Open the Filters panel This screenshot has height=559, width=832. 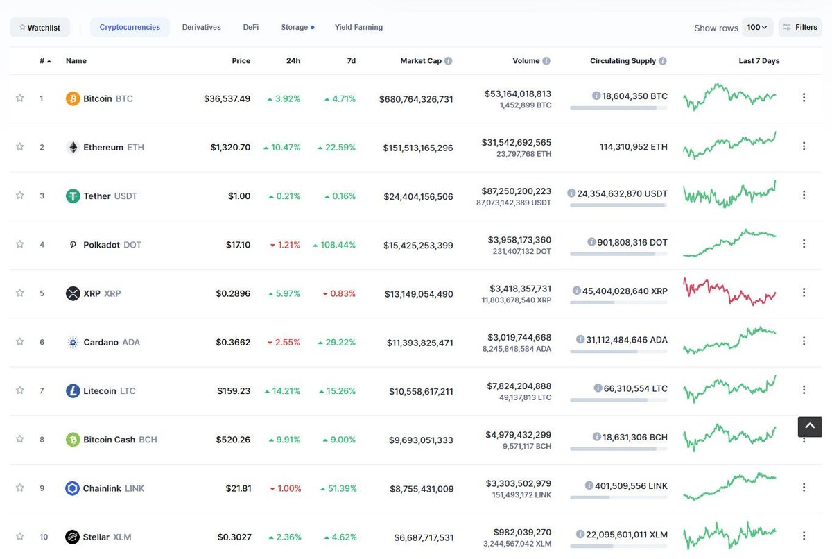(x=800, y=27)
